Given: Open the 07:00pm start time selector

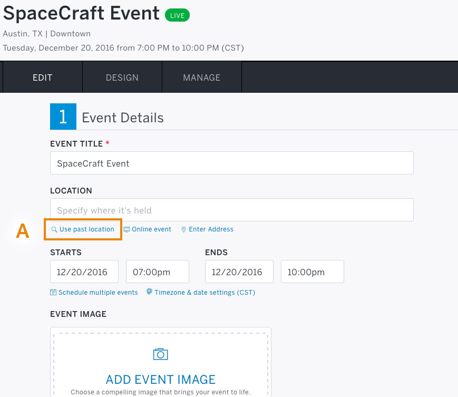Looking at the screenshot, I should pyautogui.click(x=158, y=272).
